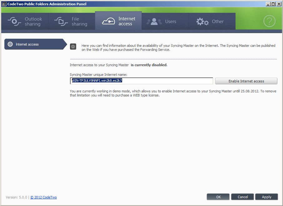Open the © 2012 CodeTwo link

coord(43,197)
